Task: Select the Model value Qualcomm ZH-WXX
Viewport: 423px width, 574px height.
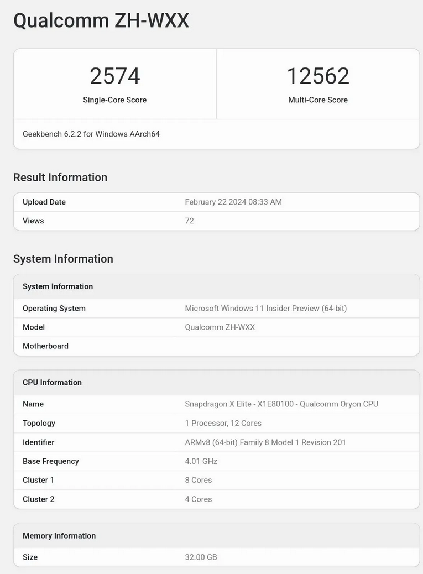Action: click(x=220, y=327)
